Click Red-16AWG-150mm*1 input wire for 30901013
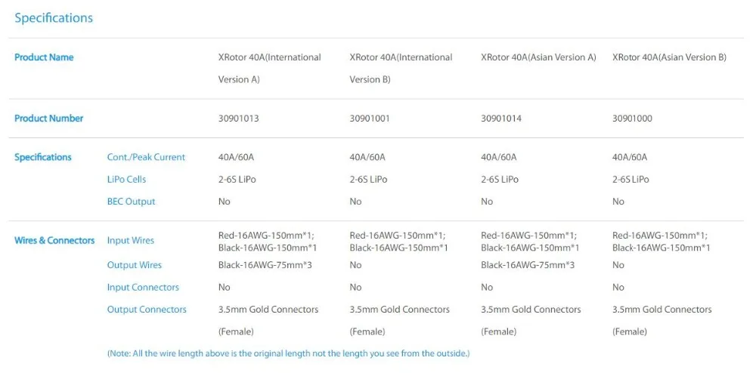The image size is (756, 373). point(267,236)
